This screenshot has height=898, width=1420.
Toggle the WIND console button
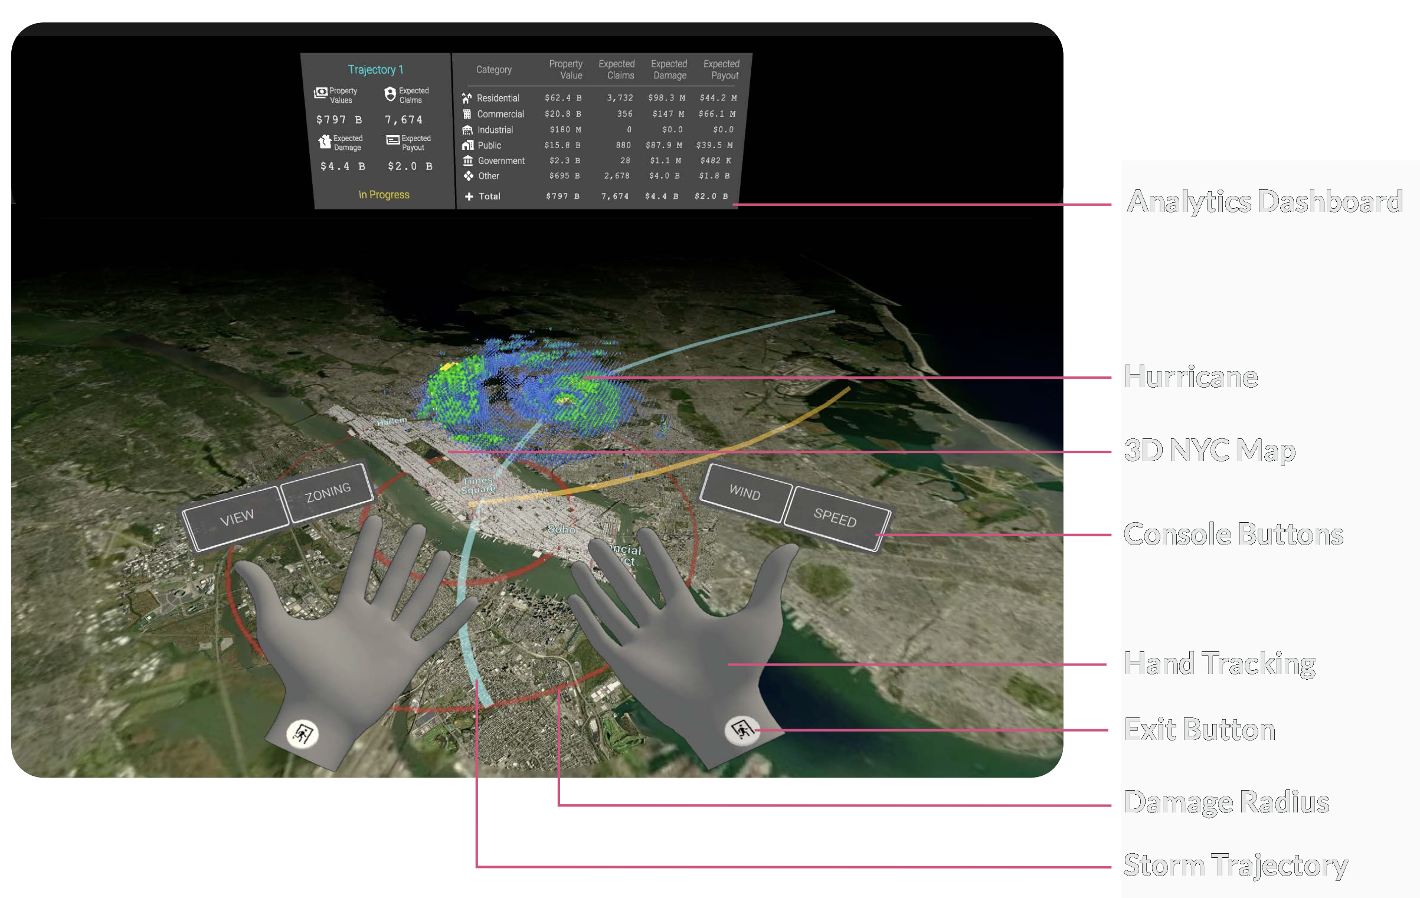pyautogui.click(x=745, y=492)
